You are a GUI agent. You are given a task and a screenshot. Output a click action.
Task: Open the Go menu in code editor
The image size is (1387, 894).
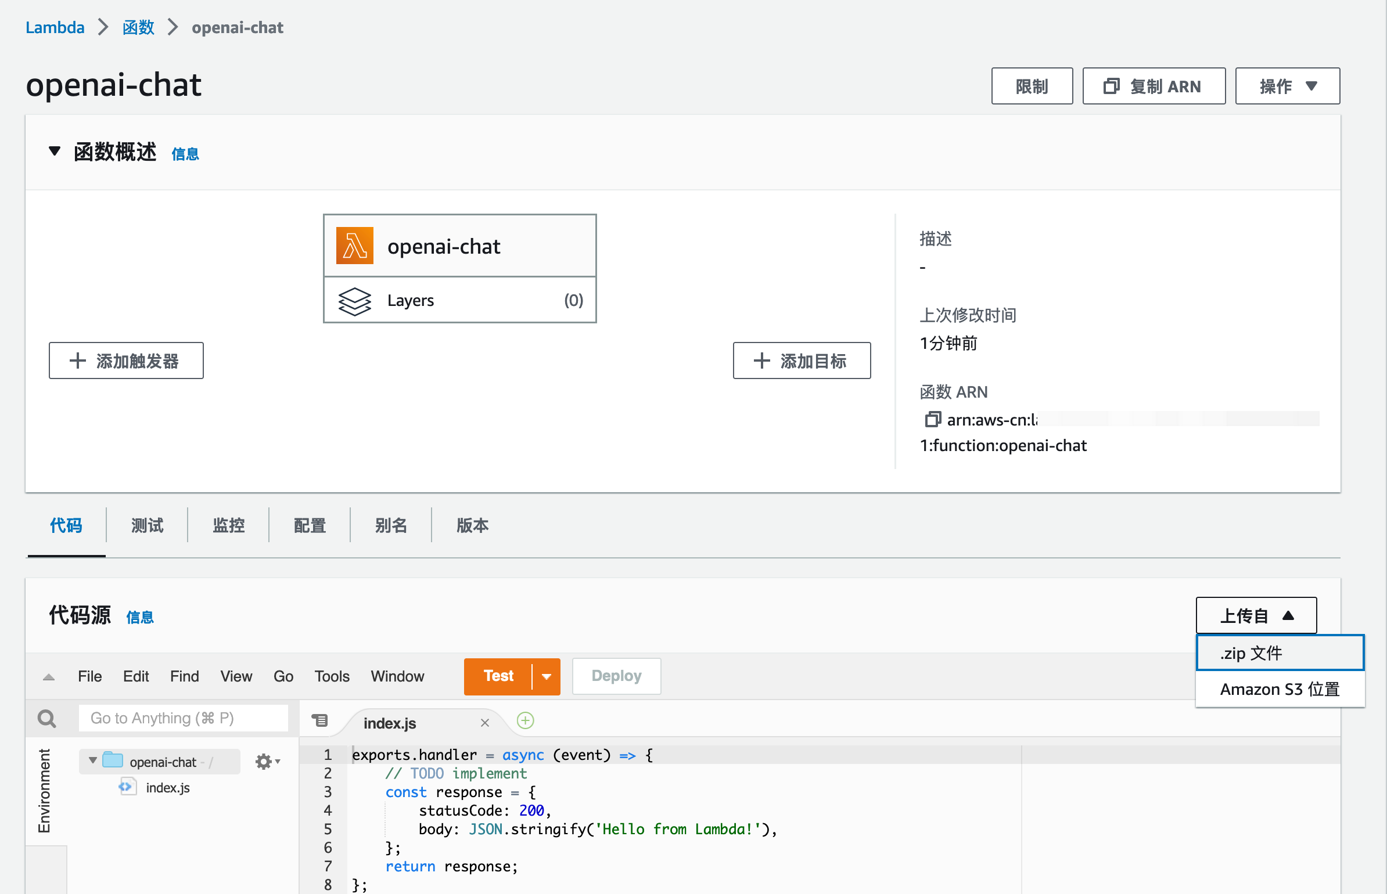click(x=283, y=676)
